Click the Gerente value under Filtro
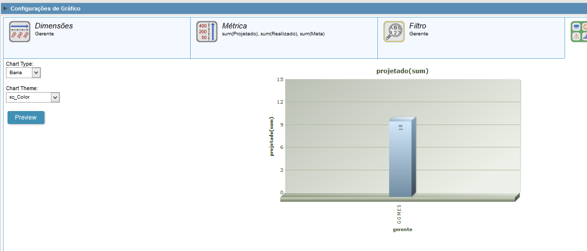This screenshot has width=587, height=251. pos(419,34)
